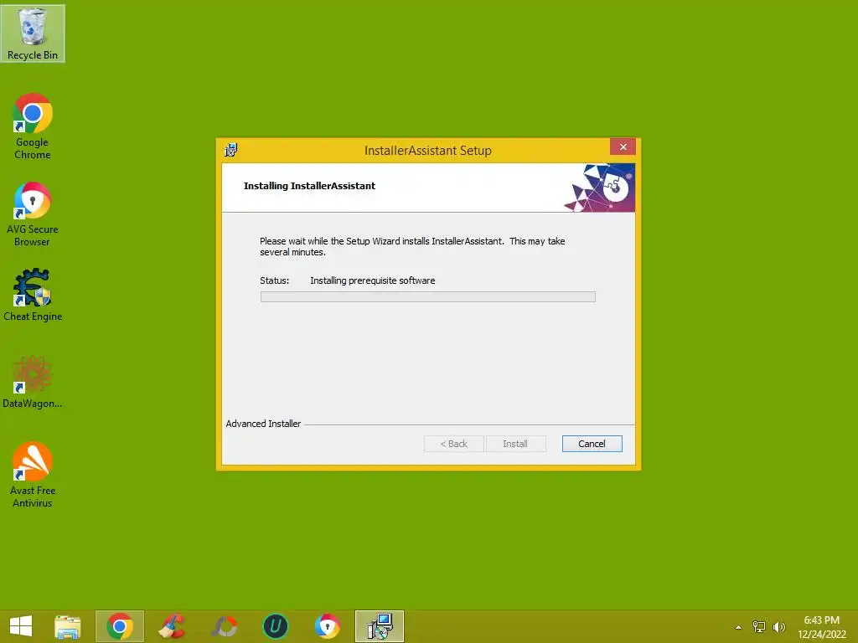Open the Recycle Bin desktop icon

(x=33, y=33)
